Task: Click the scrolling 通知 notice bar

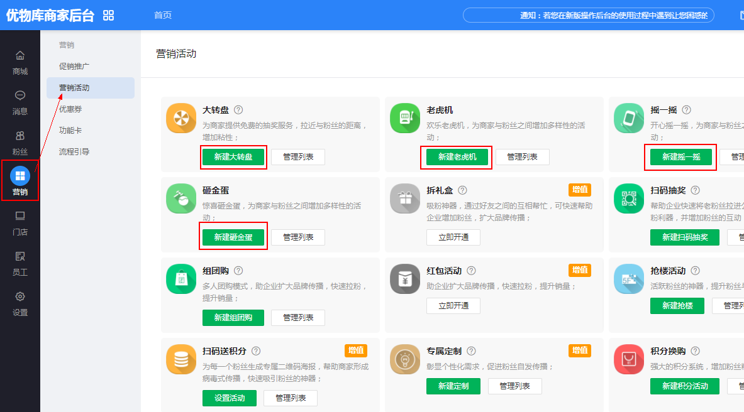Action: pos(588,16)
